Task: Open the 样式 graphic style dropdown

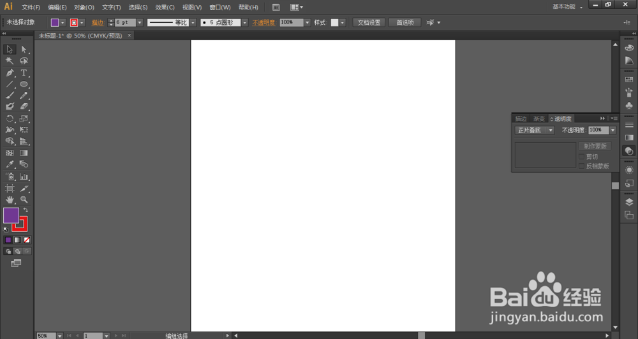Action: coord(343,23)
